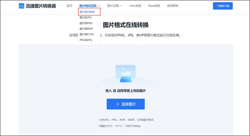This screenshot has height=136, width=250.
Task: Select the 图片转BMP menu entry
Action: 86,28
